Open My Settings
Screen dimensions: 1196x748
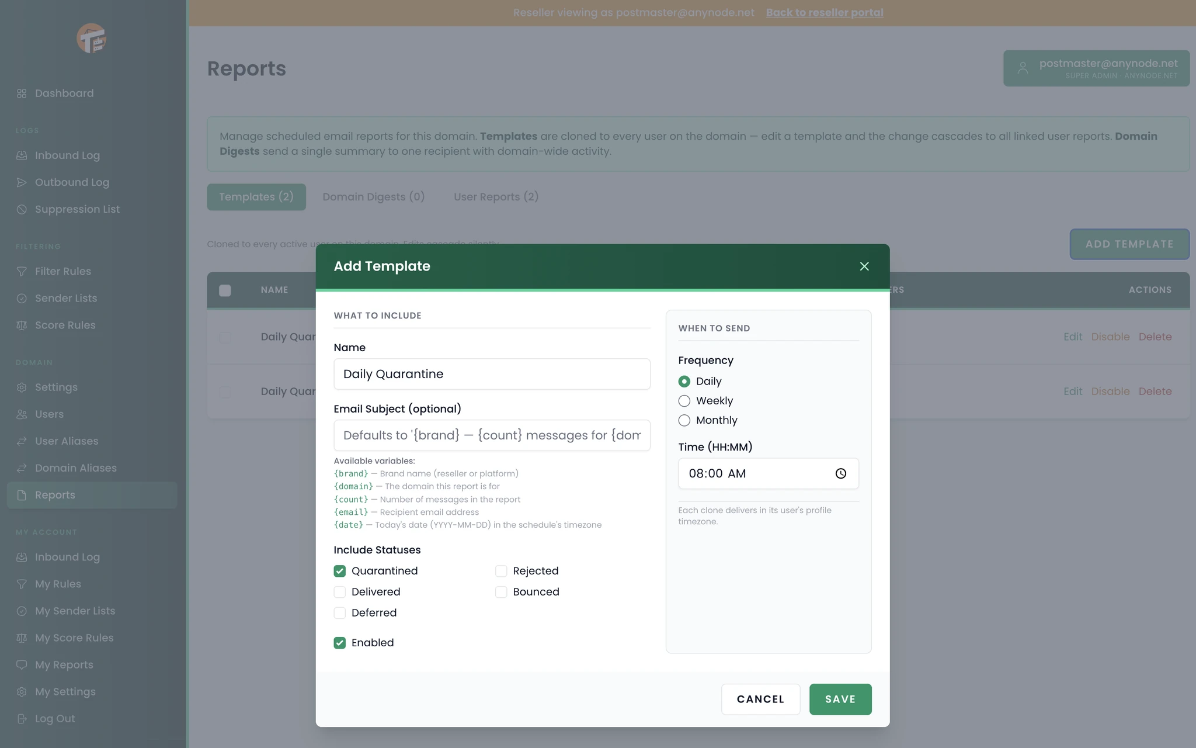pyautogui.click(x=65, y=691)
